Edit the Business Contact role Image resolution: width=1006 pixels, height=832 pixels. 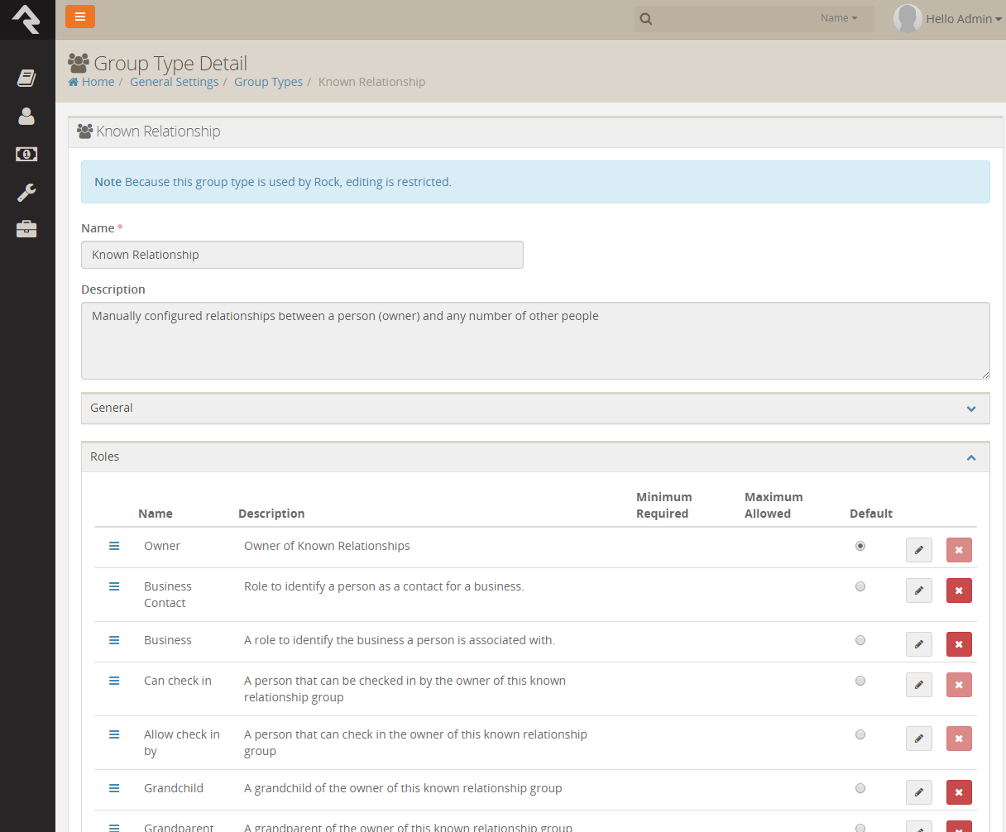coord(918,591)
